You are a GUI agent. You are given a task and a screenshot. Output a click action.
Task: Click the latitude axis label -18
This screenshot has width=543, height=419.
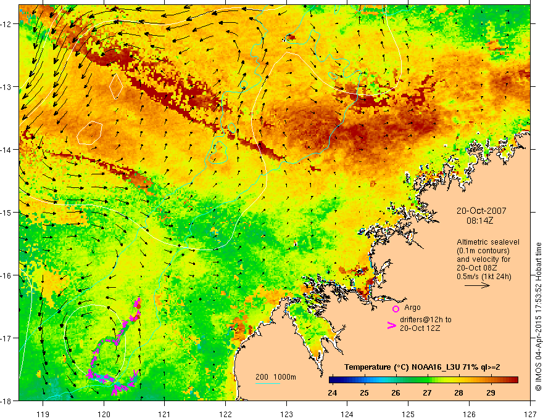(x=7, y=401)
